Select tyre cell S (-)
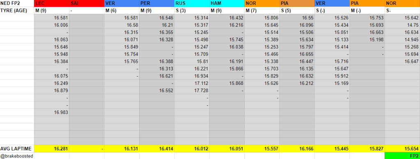 tap(332, 11)
